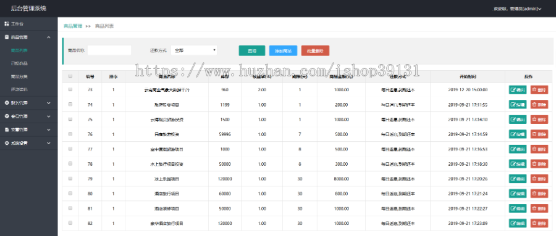Check the checkbox for product 78

pyautogui.click(x=70, y=164)
